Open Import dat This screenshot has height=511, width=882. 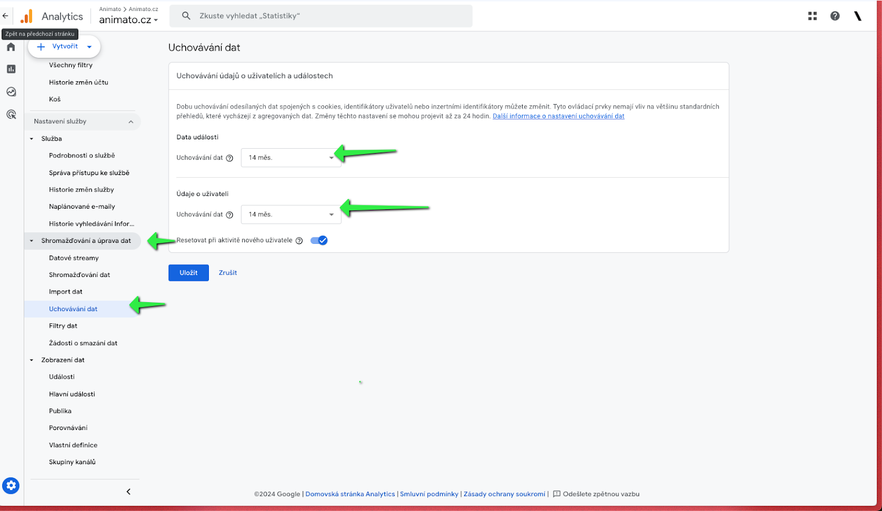coord(66,292)
